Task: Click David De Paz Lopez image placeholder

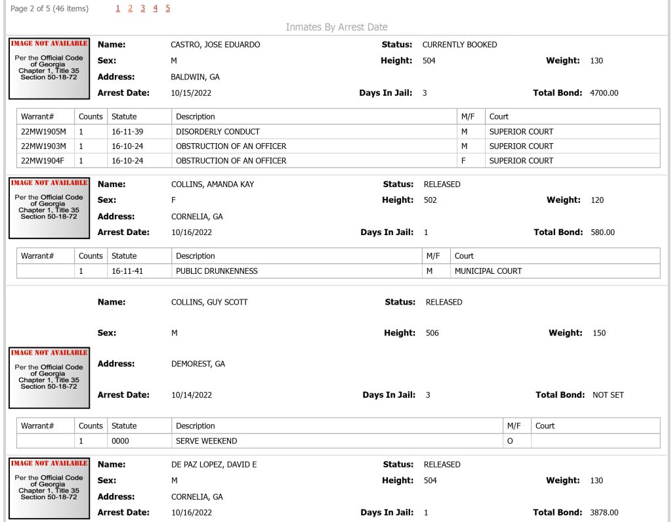Action: (49, 489)
